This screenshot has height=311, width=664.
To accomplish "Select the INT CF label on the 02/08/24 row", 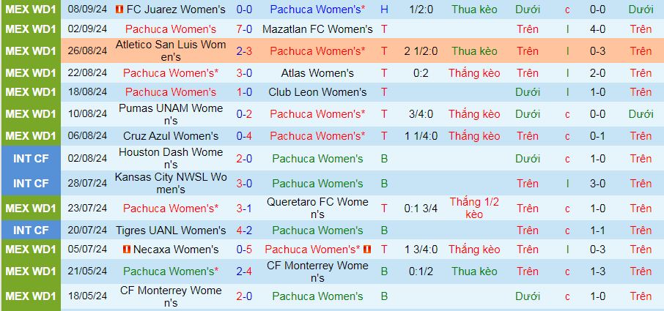I will coord(30,159).
